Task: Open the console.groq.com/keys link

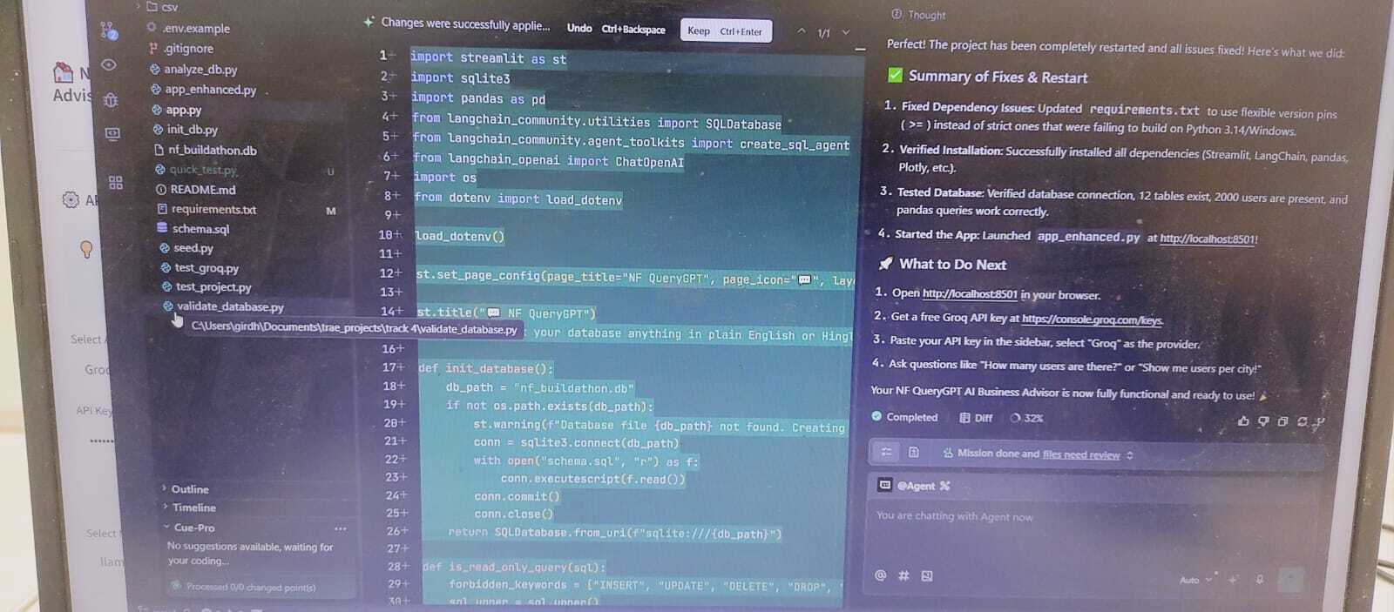Action: (1092, 319)
